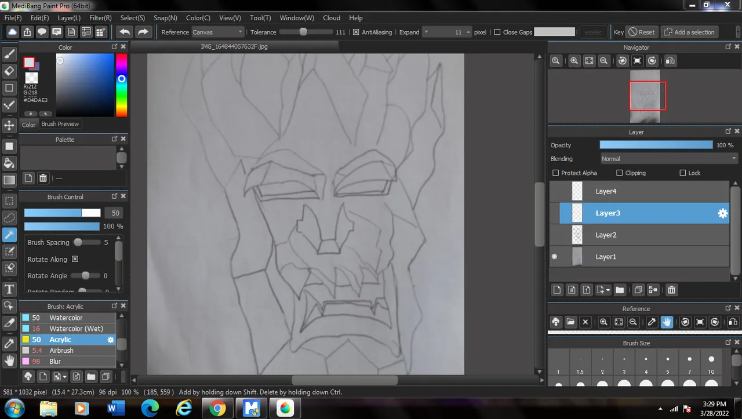Image resolution: width=742 pixels, height=419 pixels.
Task: Zoom out using Navigator magnifier minus
Action: pos(604,60)
